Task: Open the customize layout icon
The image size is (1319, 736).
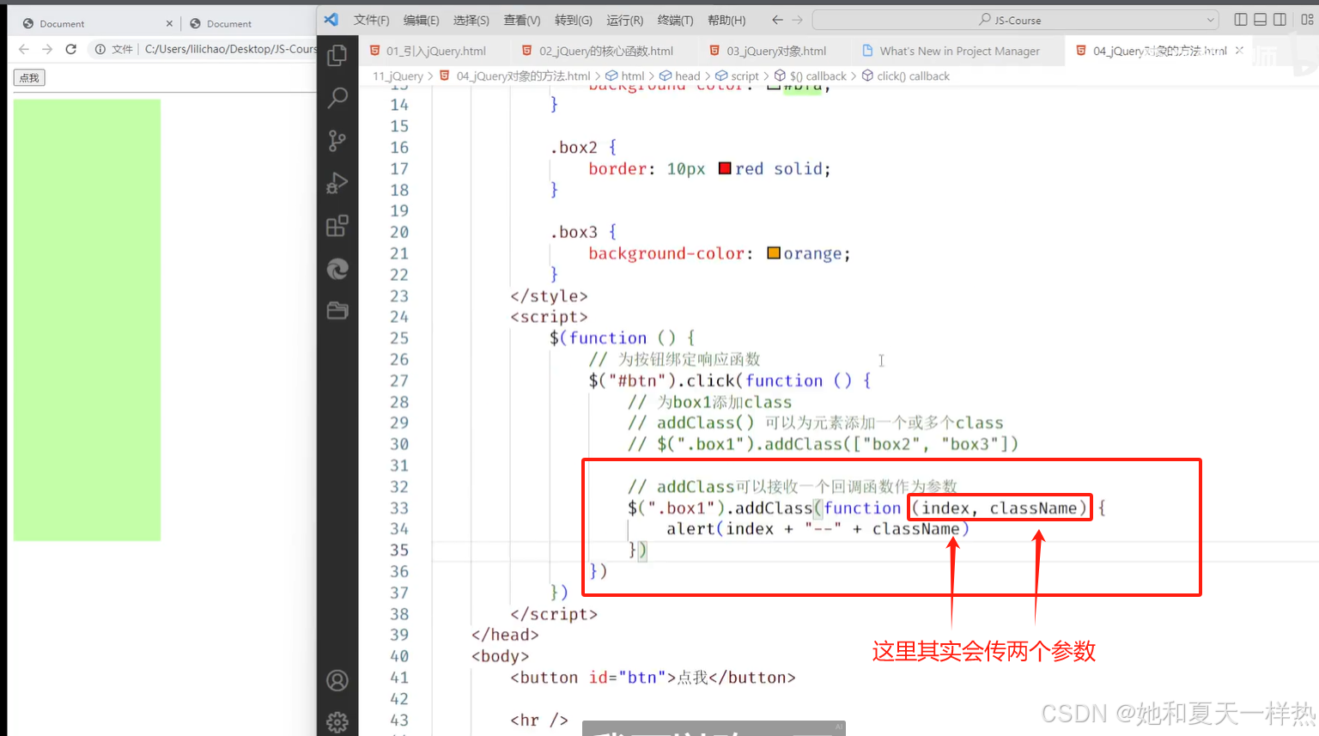Action: 1307,20
